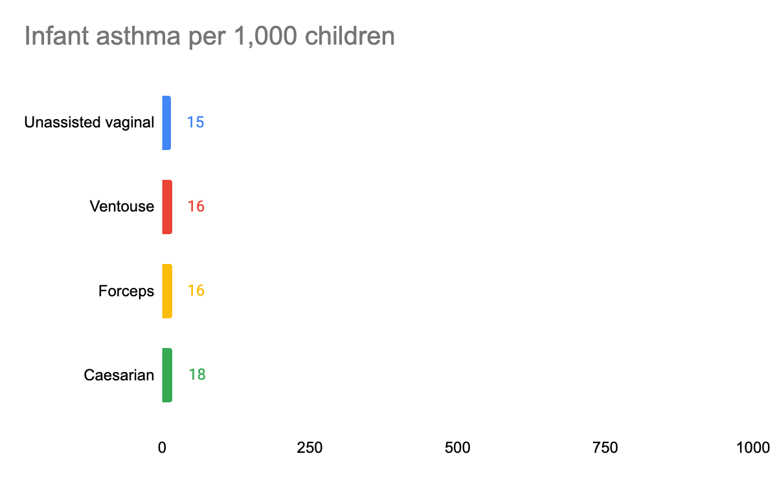Image resolution: width=777 pixels, height=480 pixels.
Task: Click the green data label 18
Action: click(197, 375)
